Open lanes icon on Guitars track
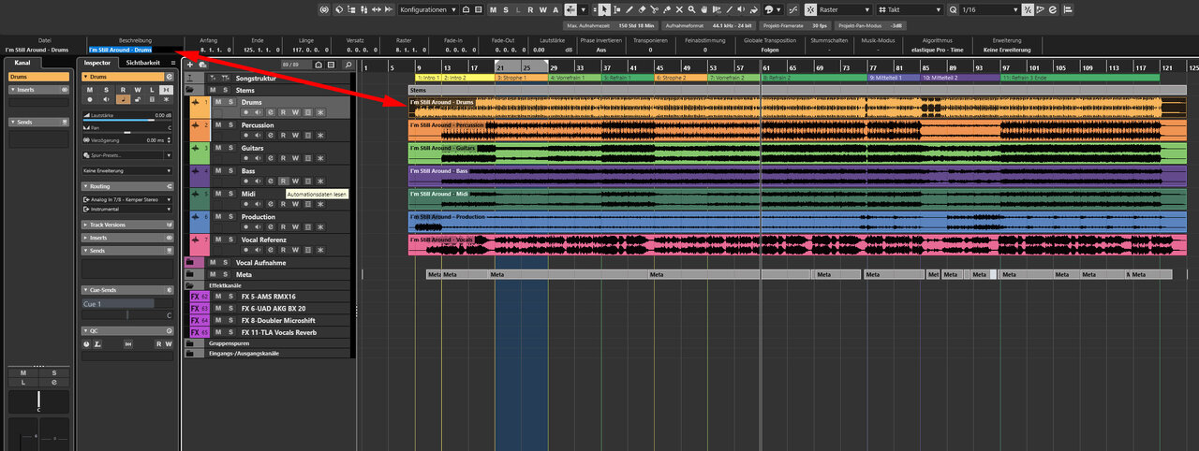Image resolution: width=1199 pixels, height=451 pixels. 308,158
